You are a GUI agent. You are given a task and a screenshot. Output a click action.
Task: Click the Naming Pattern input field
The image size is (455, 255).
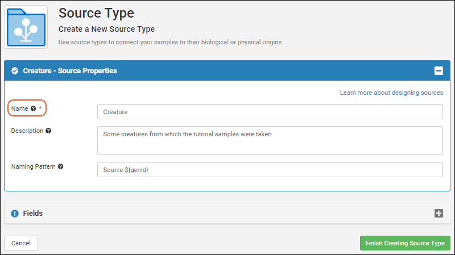[x=270, y=169]
